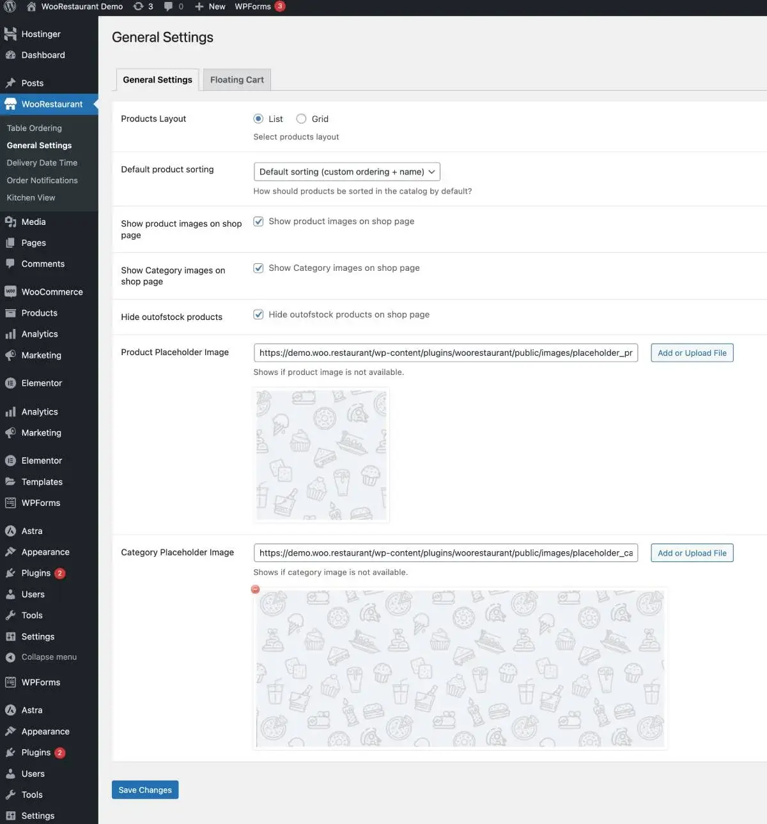The height and width of the screenshot is (824, 767).
Task: Click the Save Changes button
Action: (145, 790)
